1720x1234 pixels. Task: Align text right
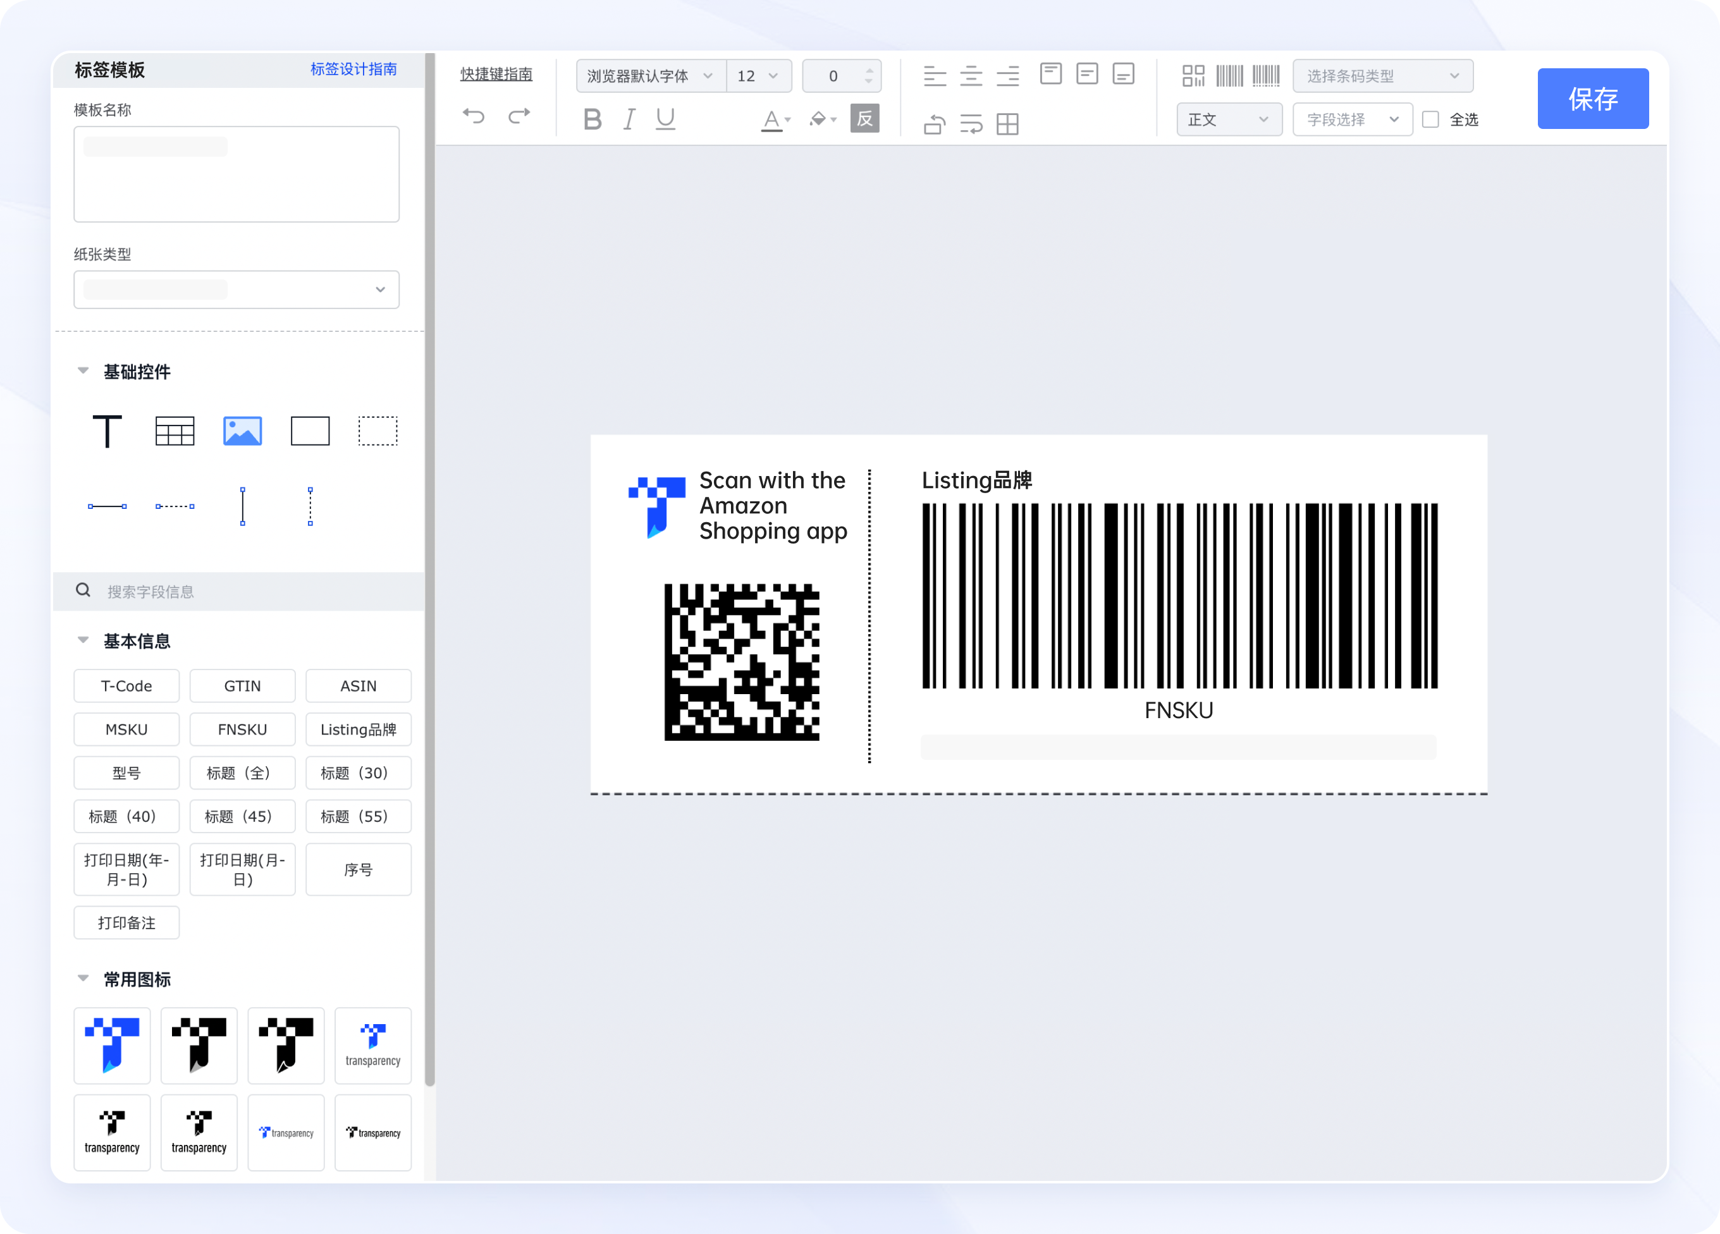point(1008,76)
